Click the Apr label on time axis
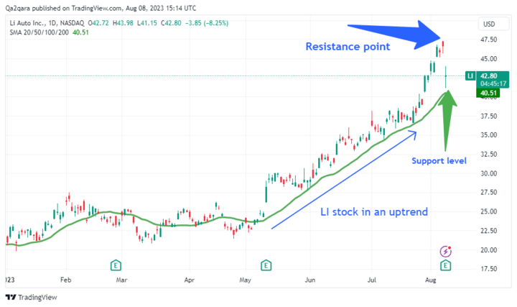This screenshot has width=517, height=307. pyautogui.click(x=190, y=280)
